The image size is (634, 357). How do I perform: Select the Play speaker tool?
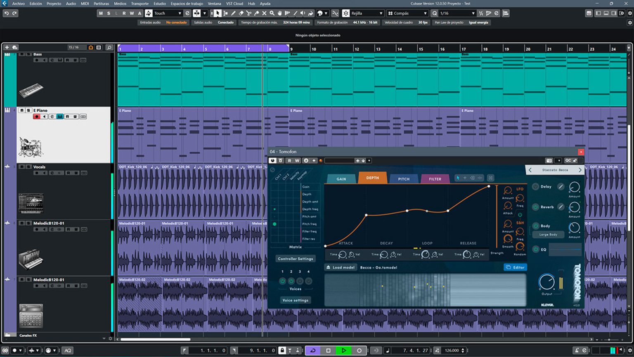click(303, 13)
